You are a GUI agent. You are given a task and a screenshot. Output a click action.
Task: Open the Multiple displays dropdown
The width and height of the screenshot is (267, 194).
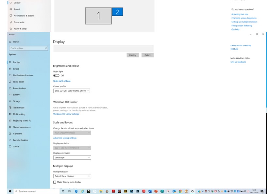(72, 176)
